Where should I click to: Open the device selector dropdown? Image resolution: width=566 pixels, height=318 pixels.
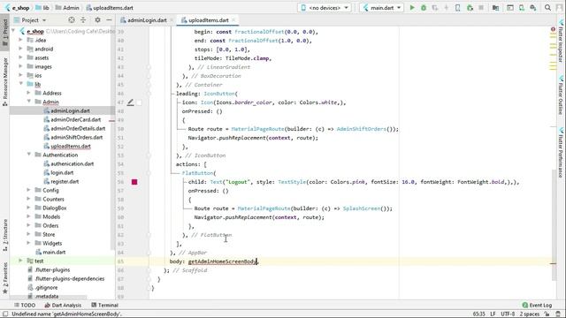point(325,8)
